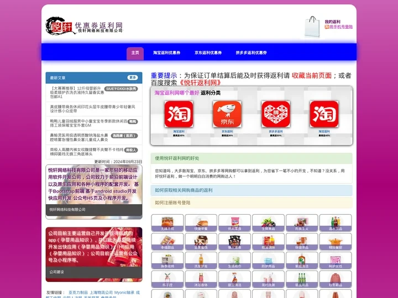Open the 休闲零食 category tile

234,223
